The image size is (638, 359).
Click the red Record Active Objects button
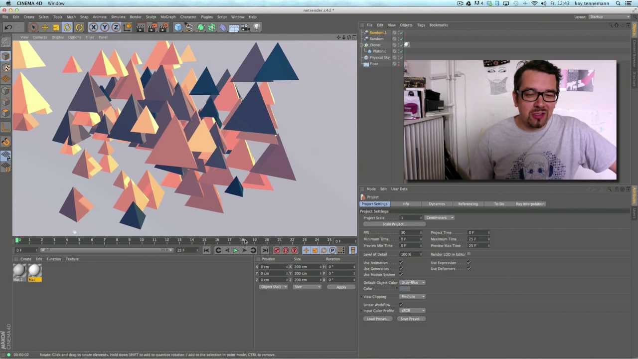tap(277, 250)
